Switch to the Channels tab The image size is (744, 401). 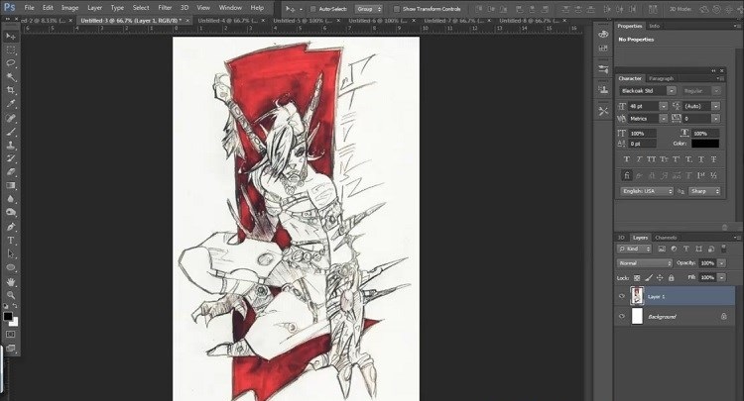666,238
